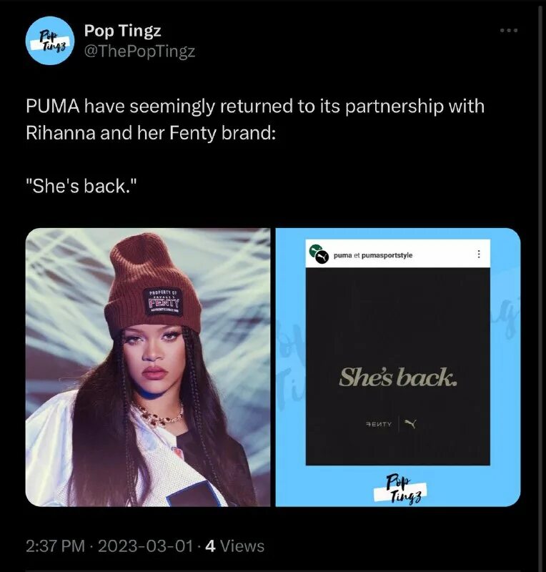
Task: Click the "She's back." quoted tweet line
Action: pos(81,186)
